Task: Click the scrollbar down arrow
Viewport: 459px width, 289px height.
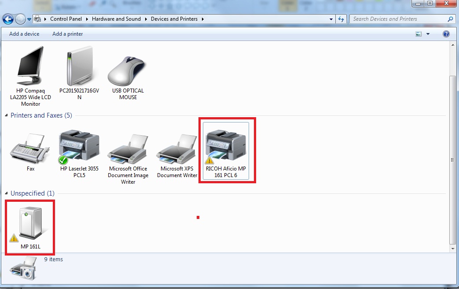Action: click(452, 248)
